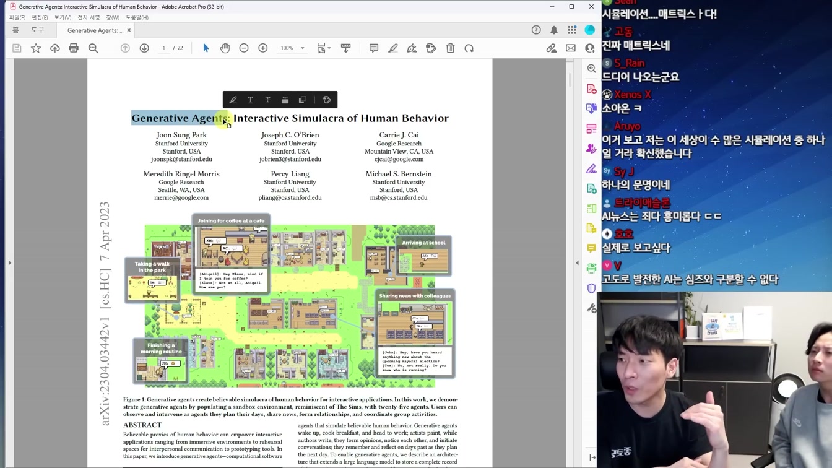The height and width of the screenshot is (468, 832).
Task: Open Comment tool in right pane
Action: click(x=592, y=248)
